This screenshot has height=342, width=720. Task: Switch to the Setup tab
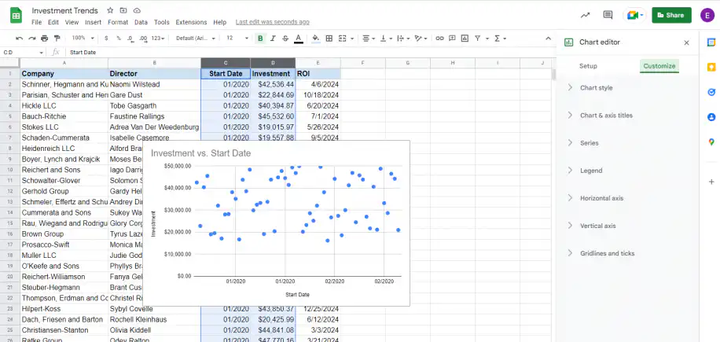588,66
